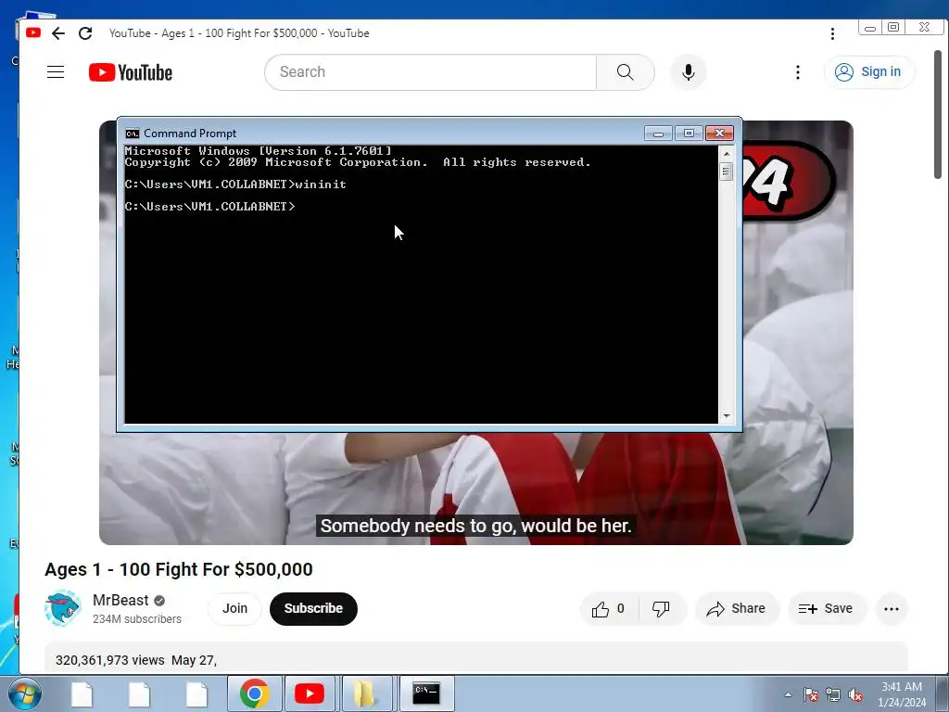Expand the video description with view count
Viewport: 949px width, 712px height.
[475, 659]
